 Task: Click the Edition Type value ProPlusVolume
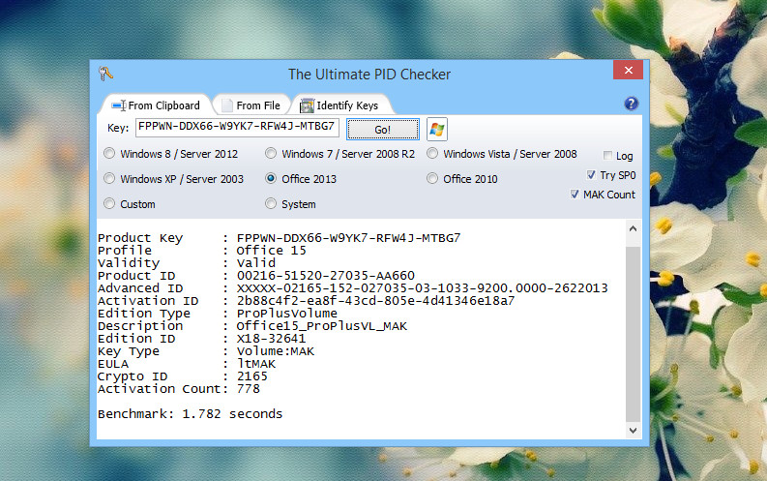coord(287,314)
